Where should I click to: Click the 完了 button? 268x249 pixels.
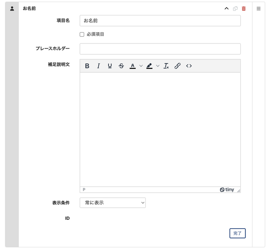pos(237,233)
